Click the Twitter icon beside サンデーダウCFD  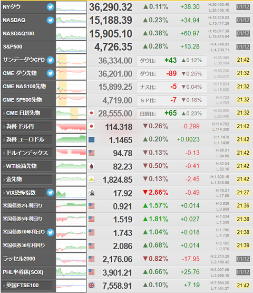point(50,60)
